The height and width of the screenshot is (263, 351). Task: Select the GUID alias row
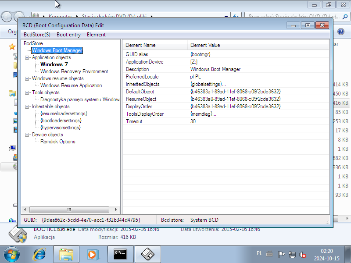226,54
